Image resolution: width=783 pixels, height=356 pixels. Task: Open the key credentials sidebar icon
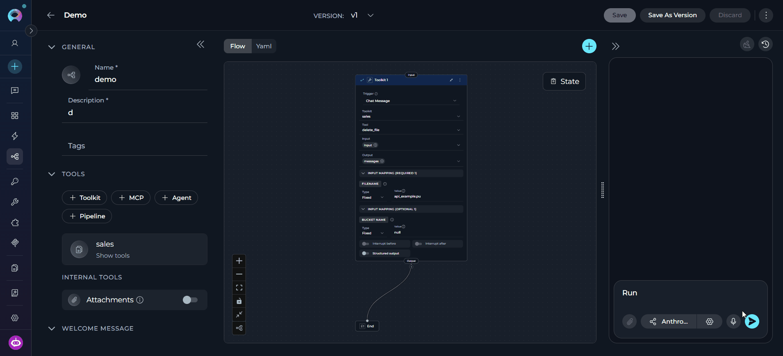pyautogui.click(x=15, y=181)
